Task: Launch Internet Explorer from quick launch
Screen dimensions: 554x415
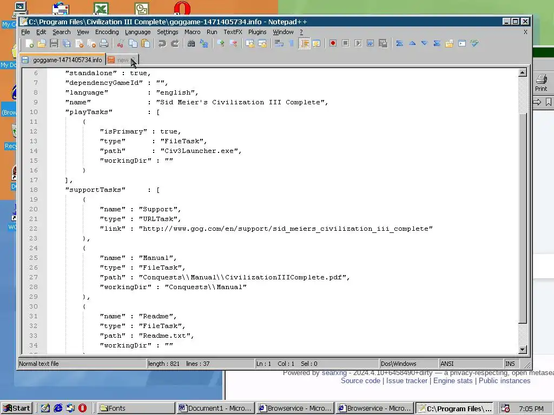Action: point(58,409)
